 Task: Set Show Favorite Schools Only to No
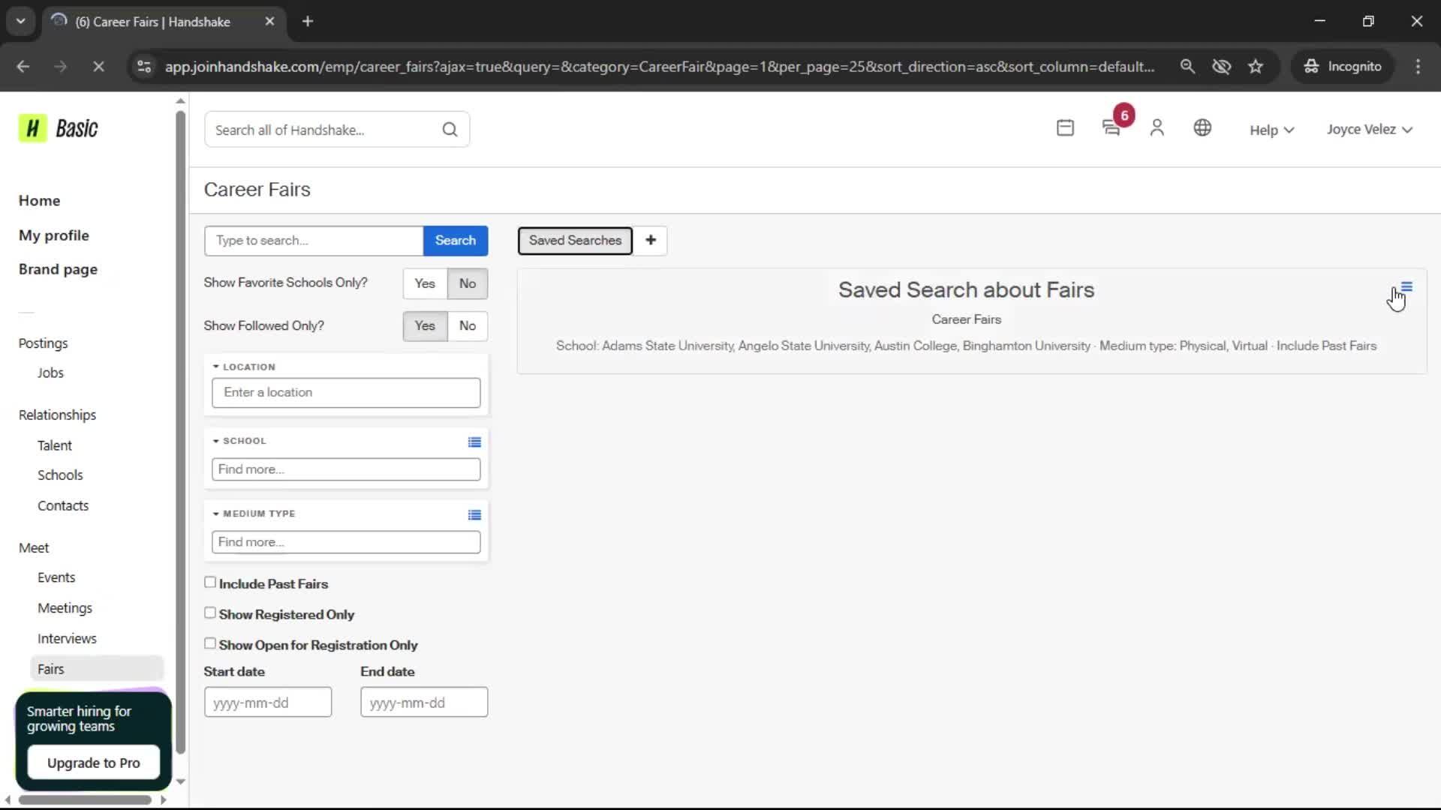point(468,283)
